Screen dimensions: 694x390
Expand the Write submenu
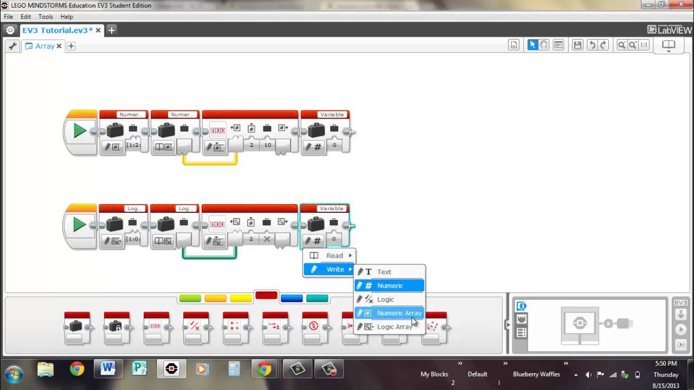[329, 269]
